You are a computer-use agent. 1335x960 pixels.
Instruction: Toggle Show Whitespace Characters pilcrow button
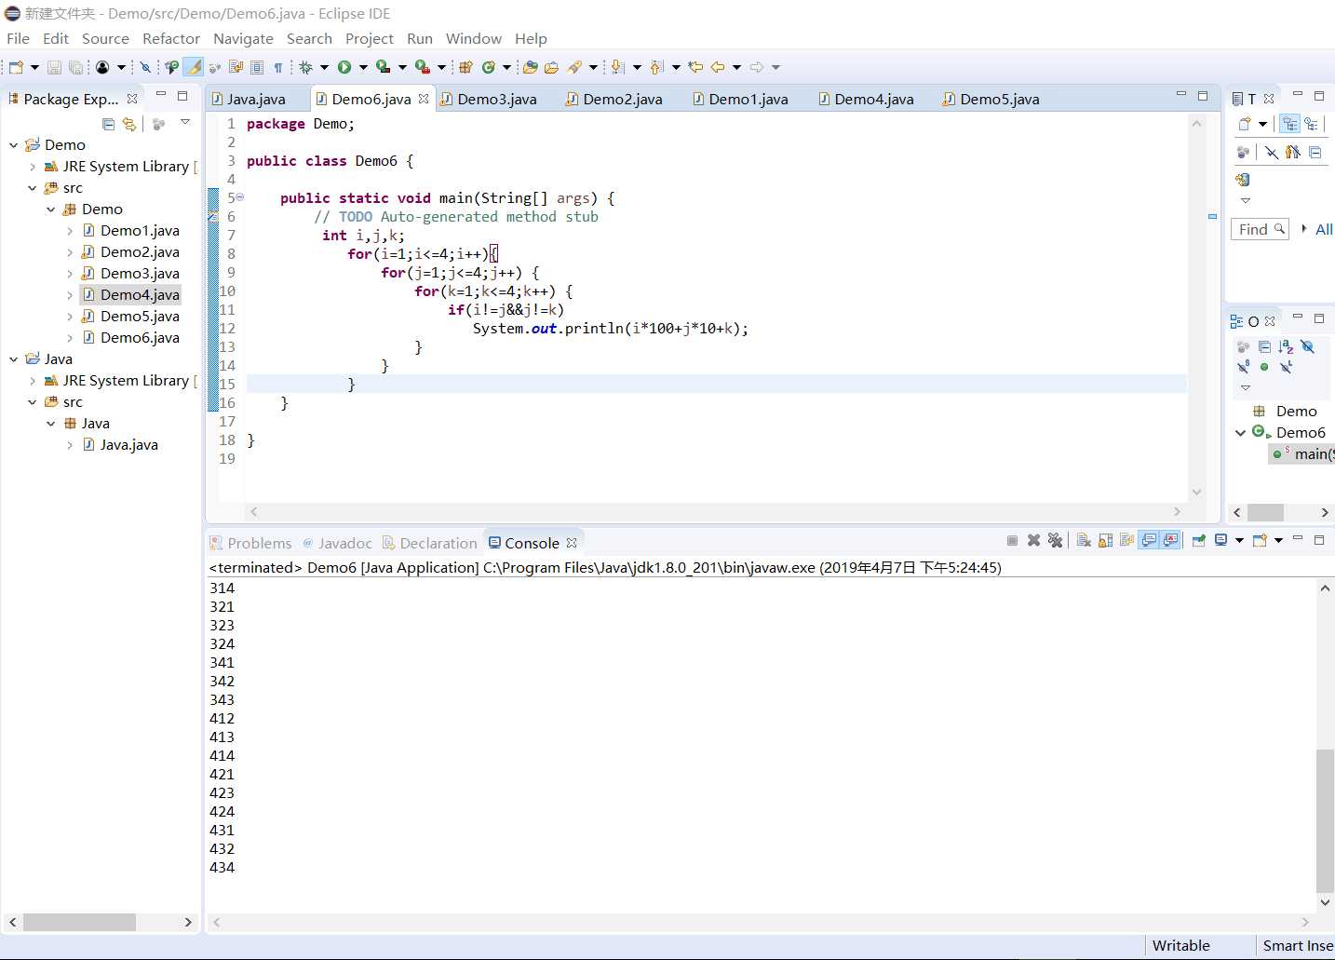pos(277,67)
